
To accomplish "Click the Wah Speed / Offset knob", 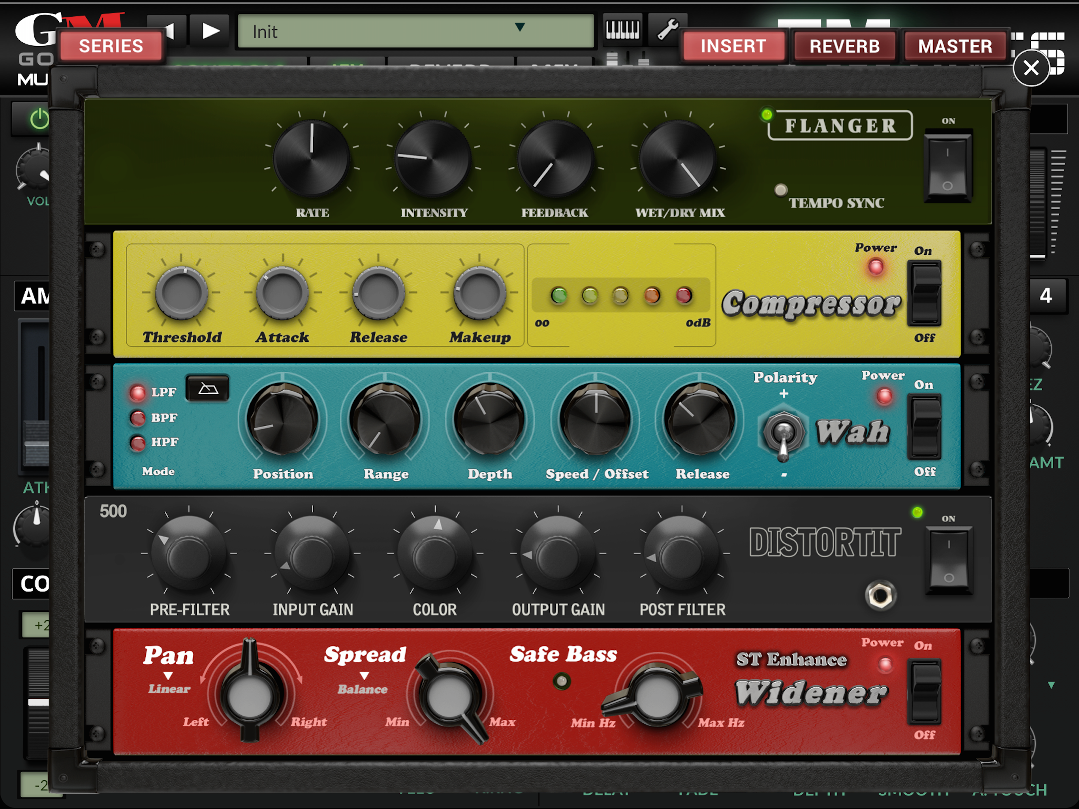I will [595, 419].
